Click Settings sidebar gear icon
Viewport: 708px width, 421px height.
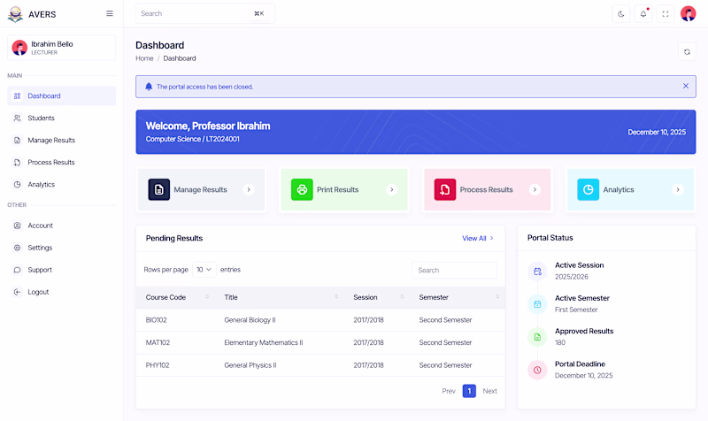click(x=17, y=248)
